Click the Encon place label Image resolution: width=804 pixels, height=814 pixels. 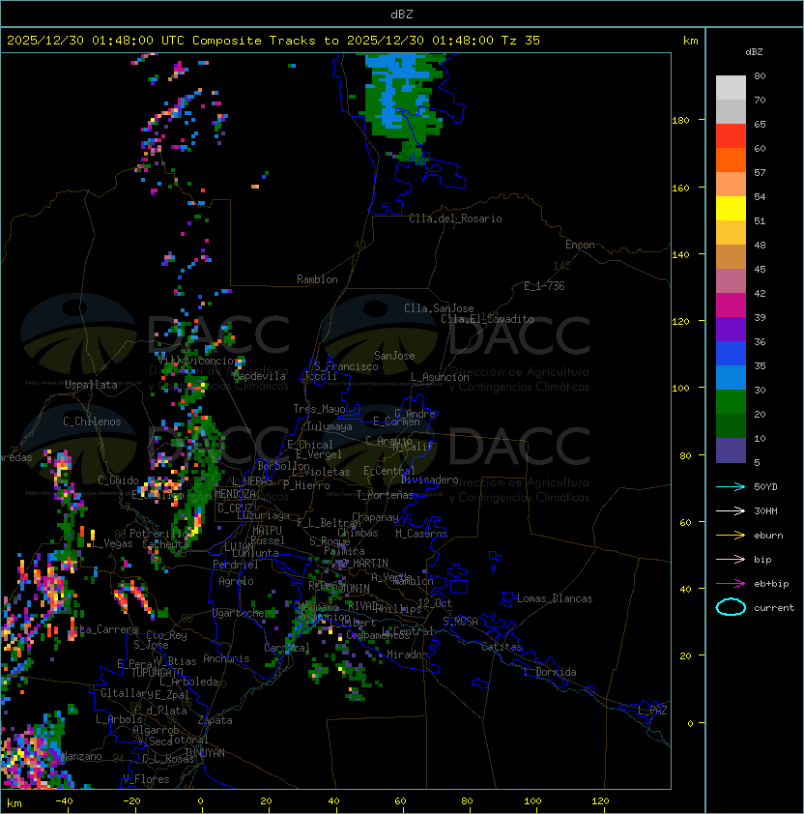[x=580, y=245]
